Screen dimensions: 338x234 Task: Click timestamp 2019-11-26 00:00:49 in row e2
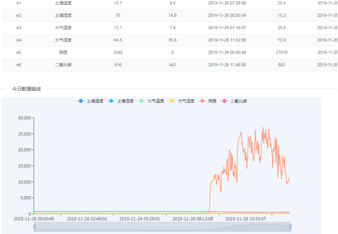click(x=227, y=15)
